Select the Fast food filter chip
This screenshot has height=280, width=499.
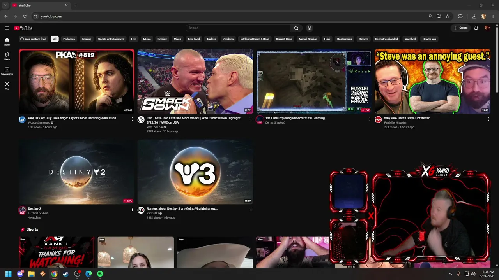tap(194, 39)
